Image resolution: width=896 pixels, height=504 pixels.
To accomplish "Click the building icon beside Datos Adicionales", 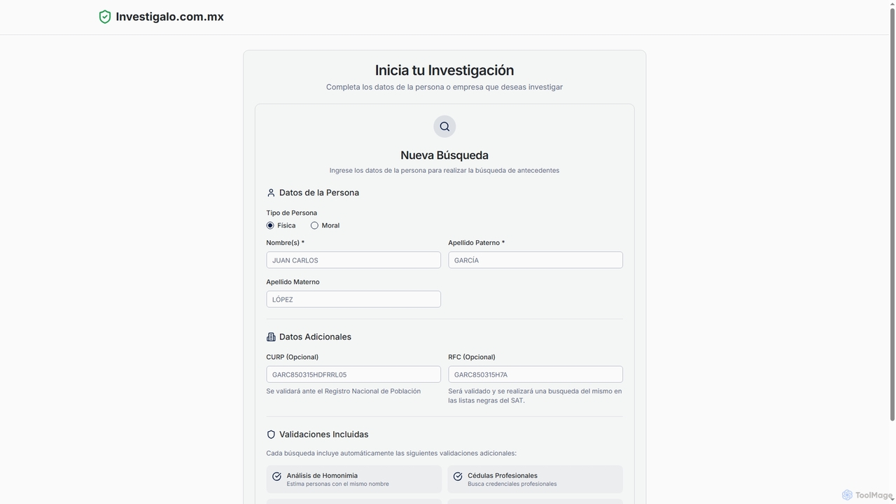I will click(271, 337).
